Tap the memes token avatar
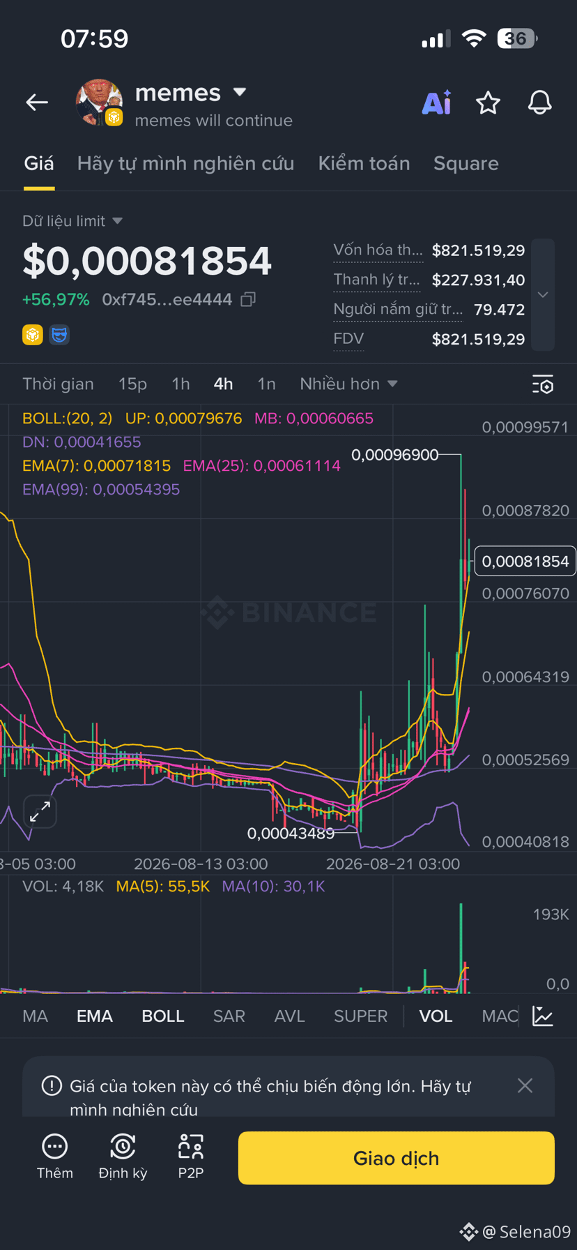The image size is (577, 1250). (x=99, y=103)
